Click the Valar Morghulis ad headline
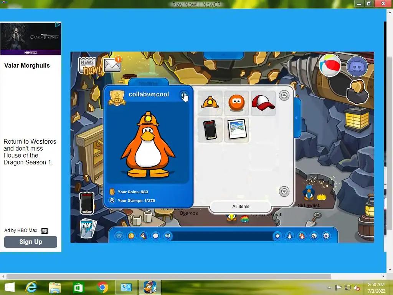Viewport: 393px width, 295px height. pyautogui.click(x=27, y=65)
